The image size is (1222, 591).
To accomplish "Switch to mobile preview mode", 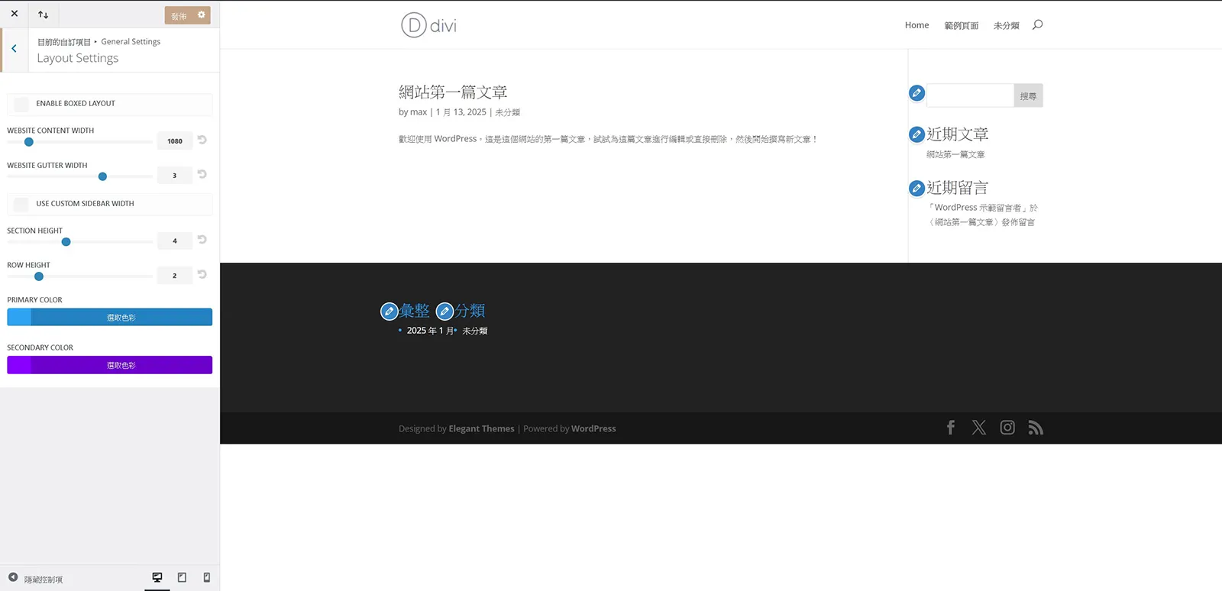I will (207, 577).
